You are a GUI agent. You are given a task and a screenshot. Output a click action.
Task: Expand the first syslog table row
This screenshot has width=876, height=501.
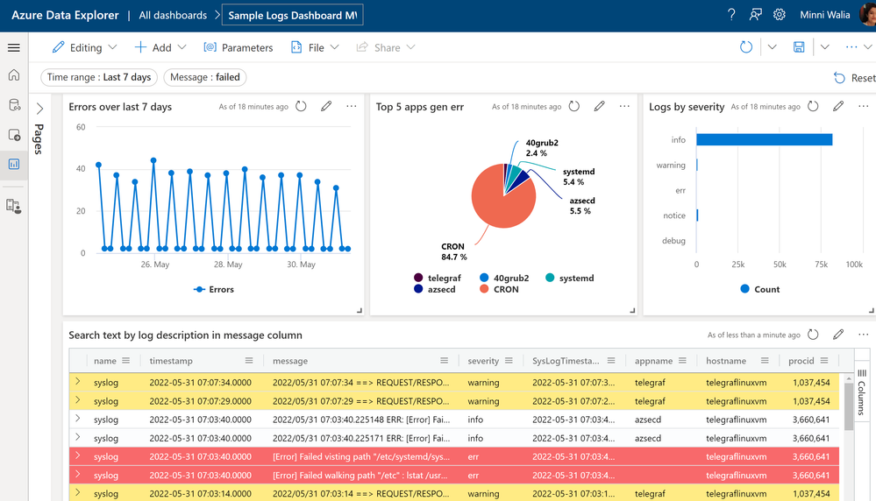pos(78,382)
